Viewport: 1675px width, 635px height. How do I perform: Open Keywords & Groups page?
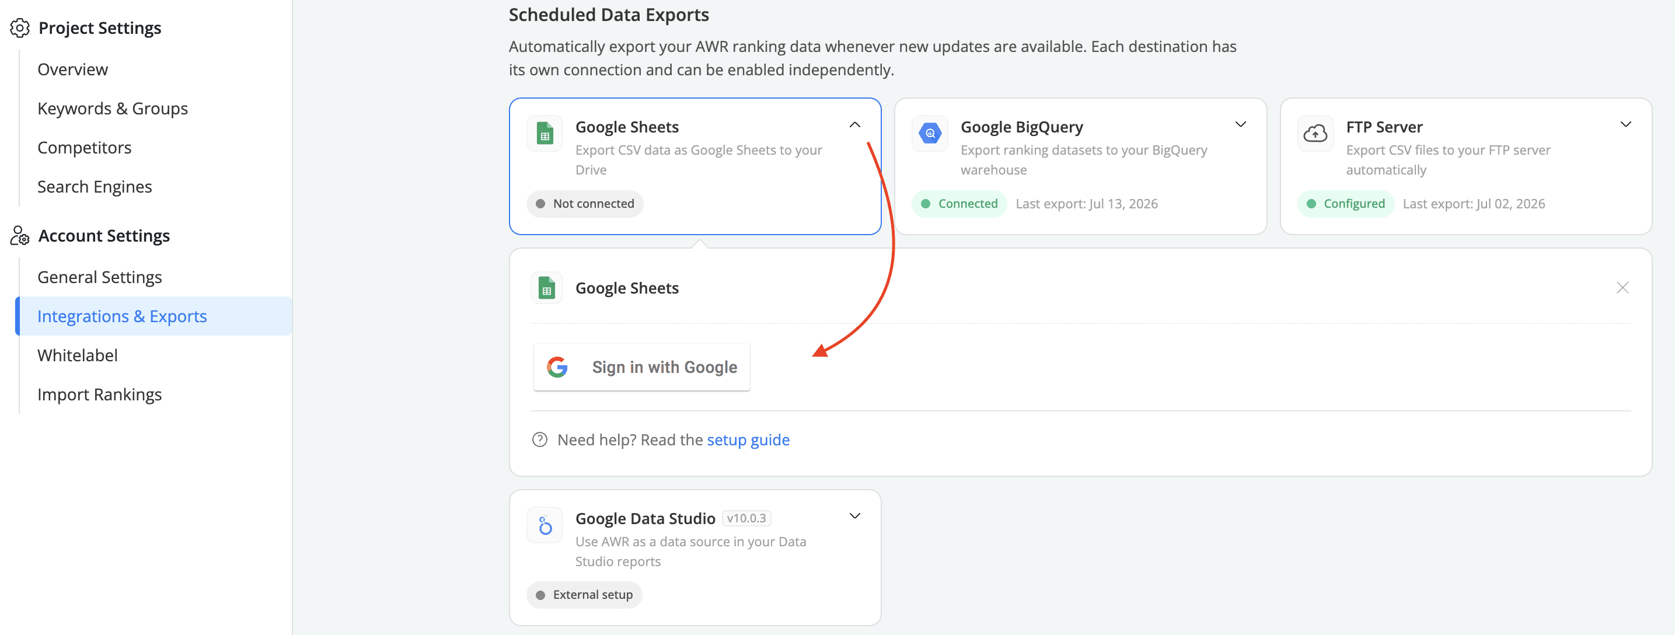coord(113,109)
